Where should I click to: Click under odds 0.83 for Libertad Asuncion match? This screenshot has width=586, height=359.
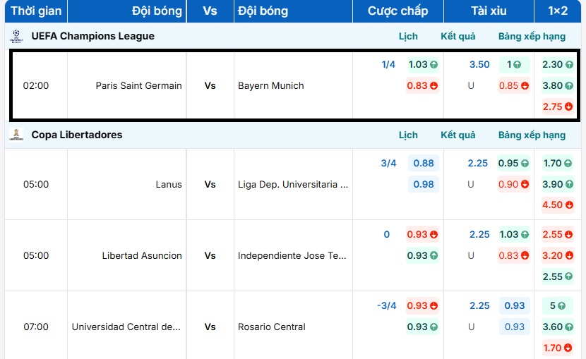(x=514, y=255)
